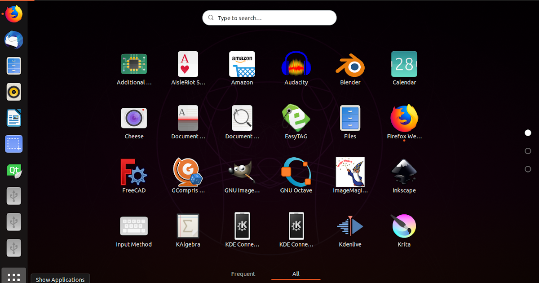Screen dimensions: 539x283
Task: Switch to the Frequent tab
Action: [243, 274]
